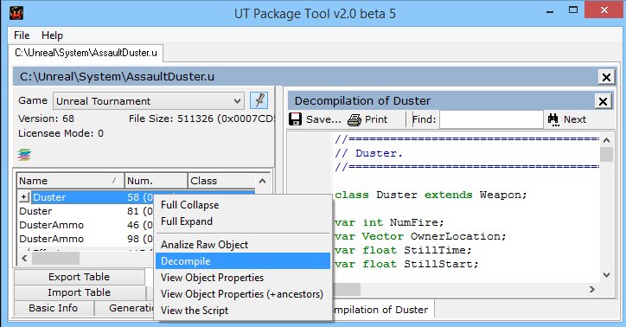Close the Decompilation of Duster panel
Viewport: 626px width, 327px height.
603,101
